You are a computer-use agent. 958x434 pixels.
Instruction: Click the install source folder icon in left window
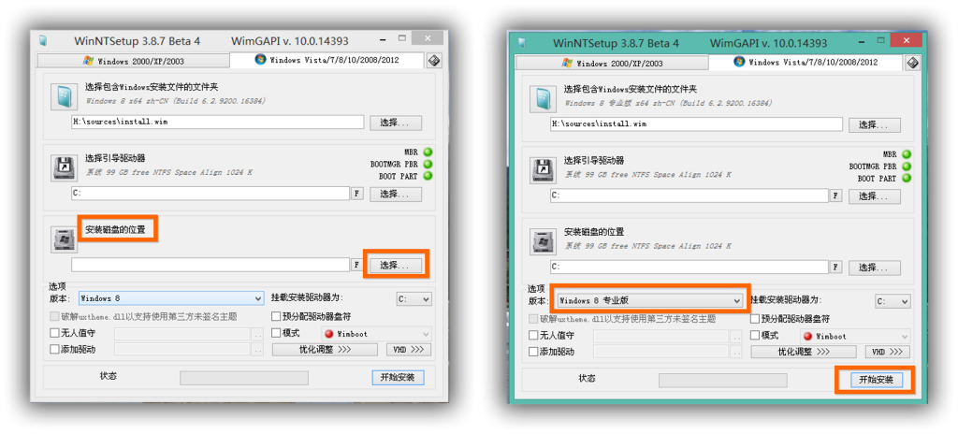pyautogui.click(x=63, y=96)
